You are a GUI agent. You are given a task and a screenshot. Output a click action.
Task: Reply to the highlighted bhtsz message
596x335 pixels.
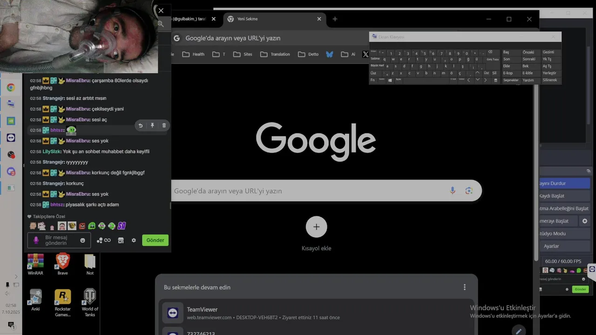coord(141,125)
